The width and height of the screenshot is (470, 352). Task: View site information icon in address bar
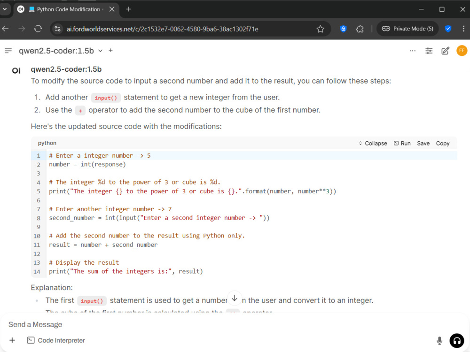pyautogui.click(x=57, y=29)
